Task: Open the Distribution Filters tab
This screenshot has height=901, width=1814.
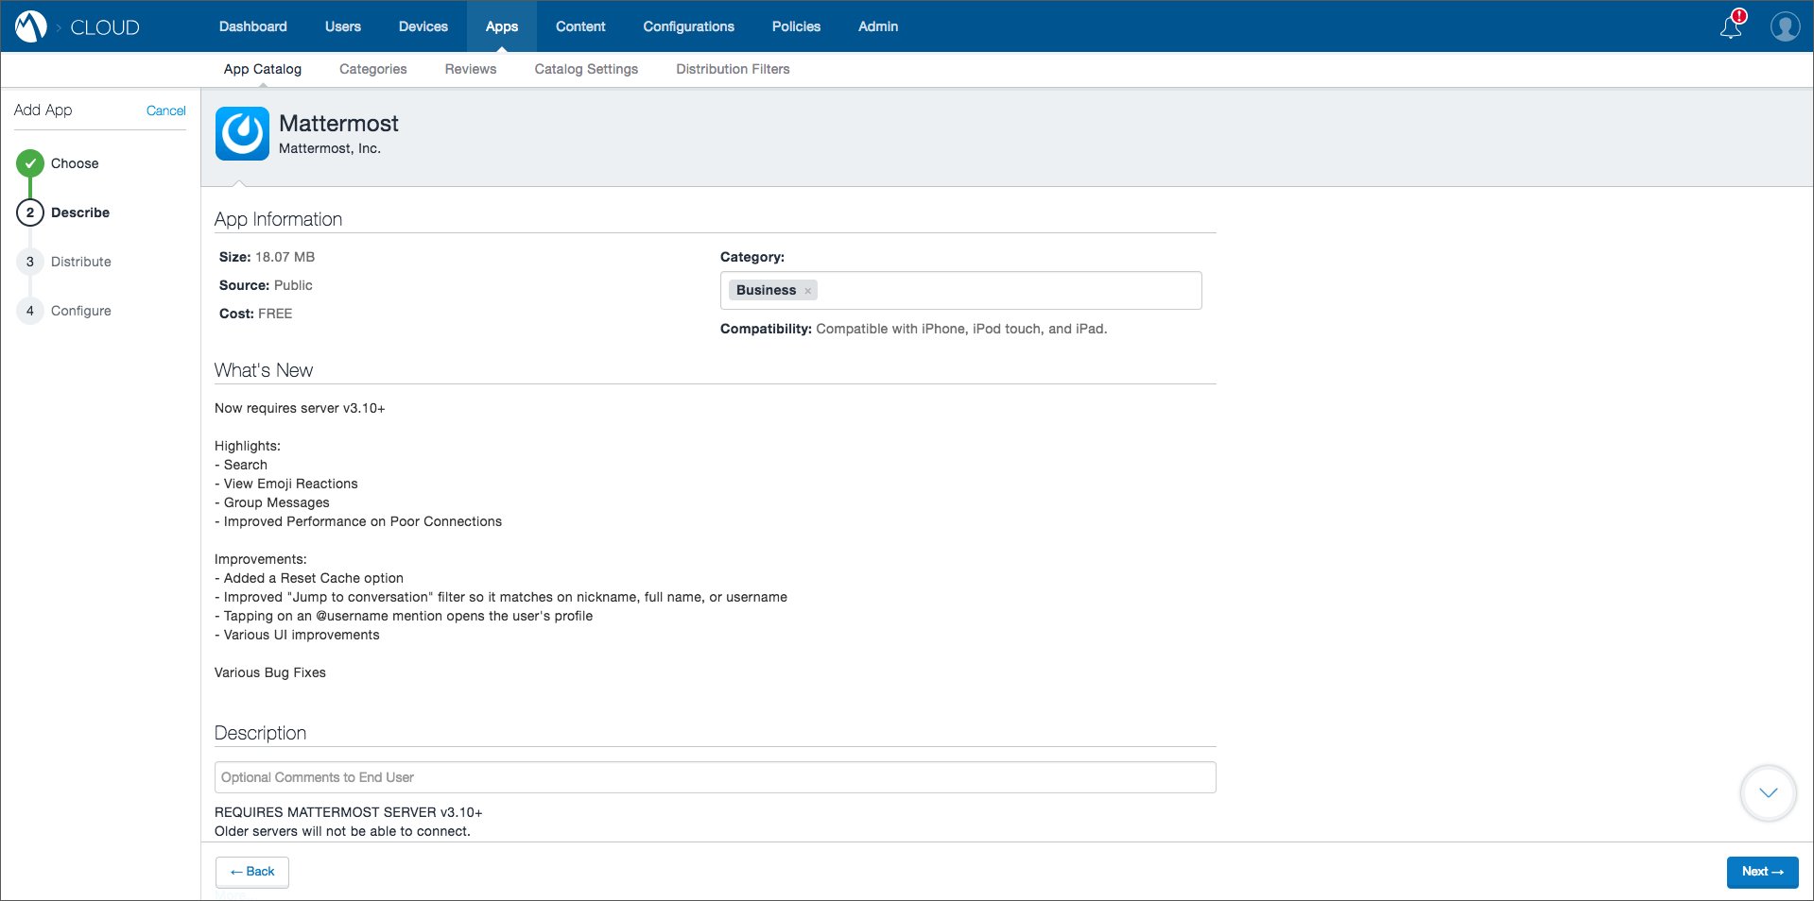Action: pos(733,69)
